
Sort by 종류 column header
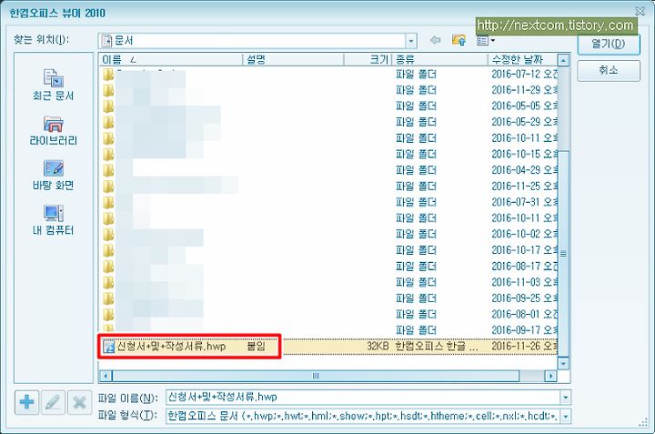pos(440,59)
